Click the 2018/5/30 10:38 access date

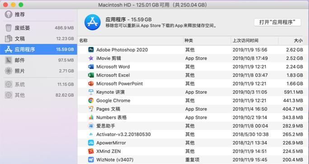[x=250, y=134]
